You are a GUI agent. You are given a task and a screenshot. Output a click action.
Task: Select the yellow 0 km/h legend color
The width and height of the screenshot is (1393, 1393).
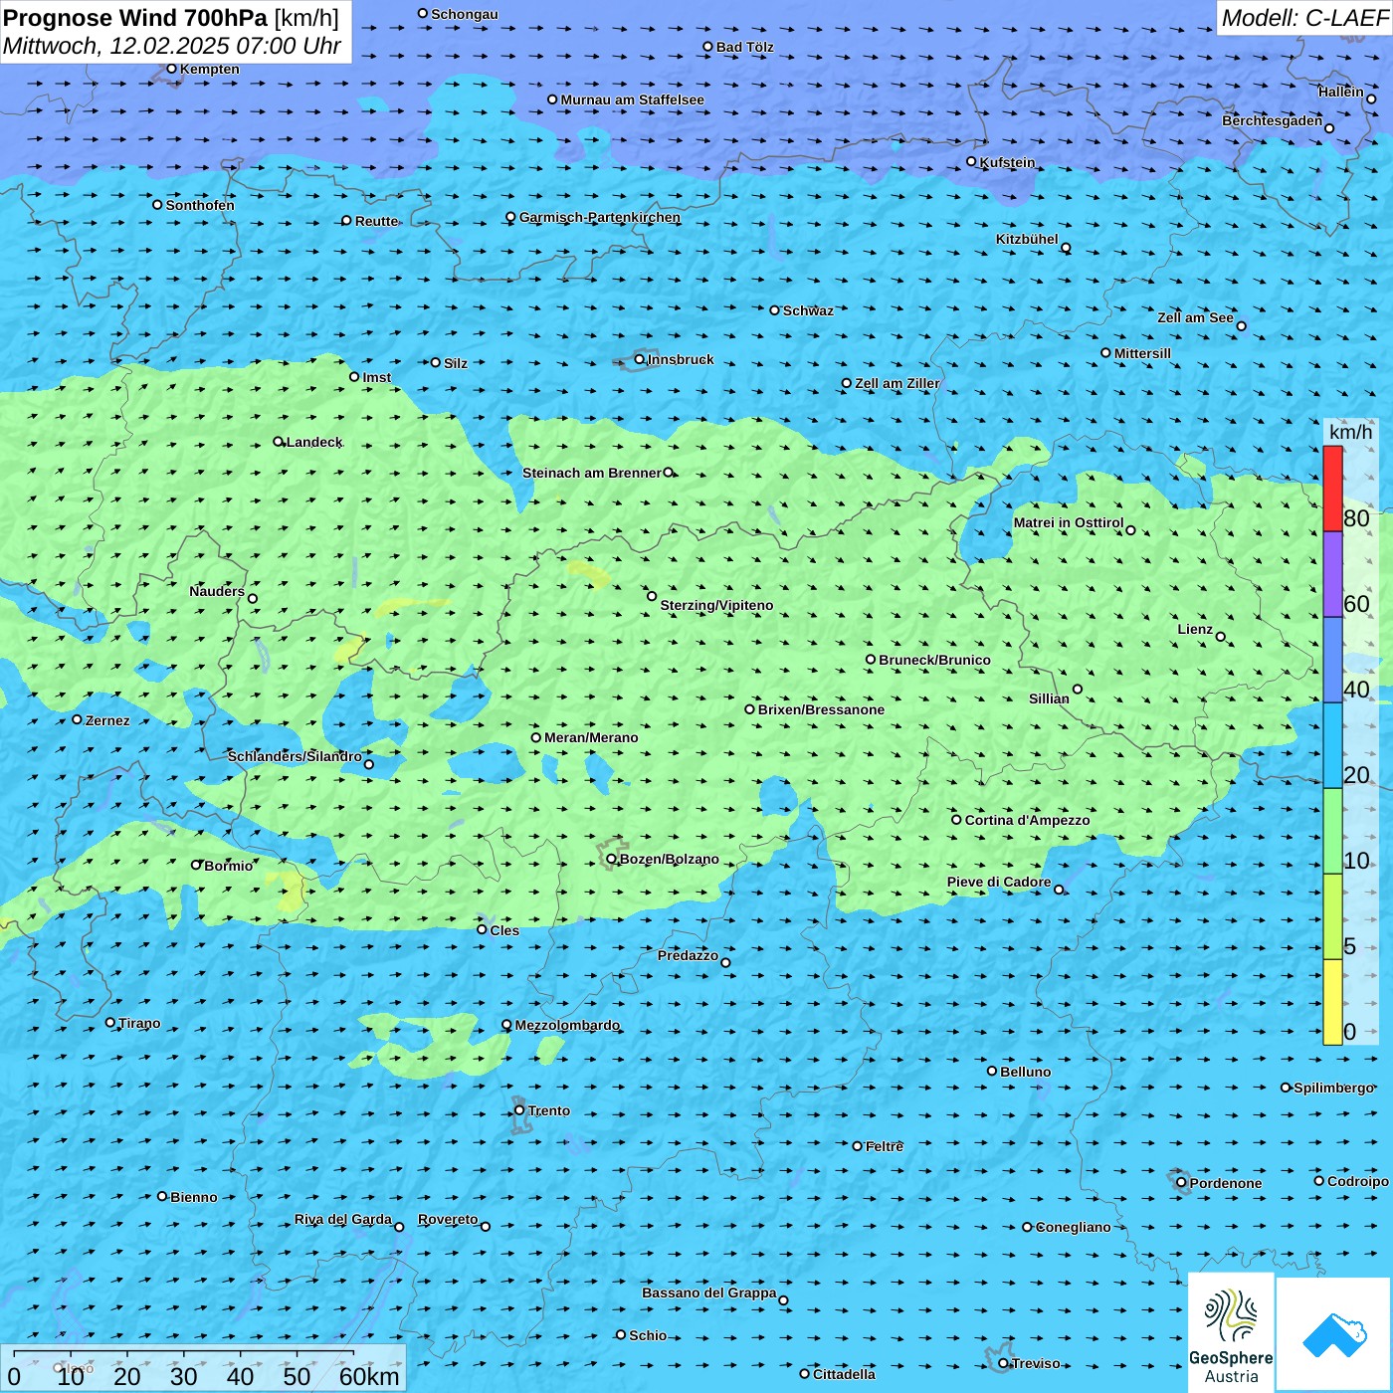pyautogui.click(x=1332, y=1002)
